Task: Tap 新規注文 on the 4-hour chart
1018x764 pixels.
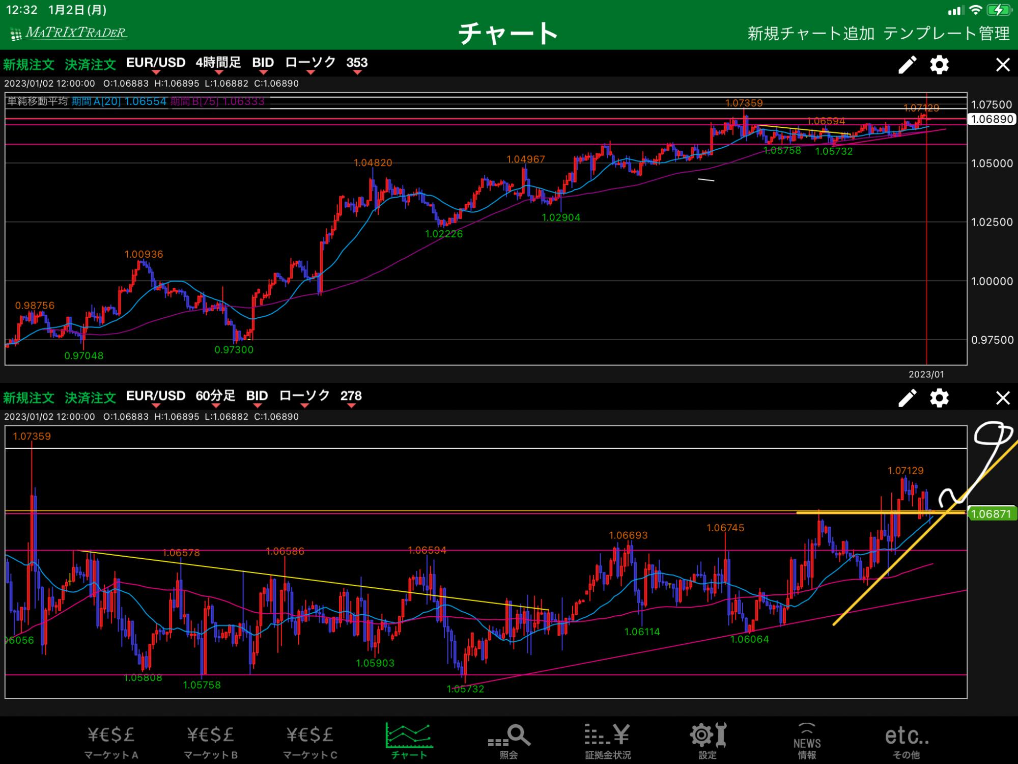Action: (29, 65)
